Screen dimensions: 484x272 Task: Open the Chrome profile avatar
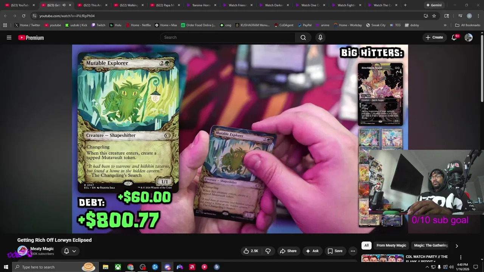pyautogui.click(x=469, y=16)
